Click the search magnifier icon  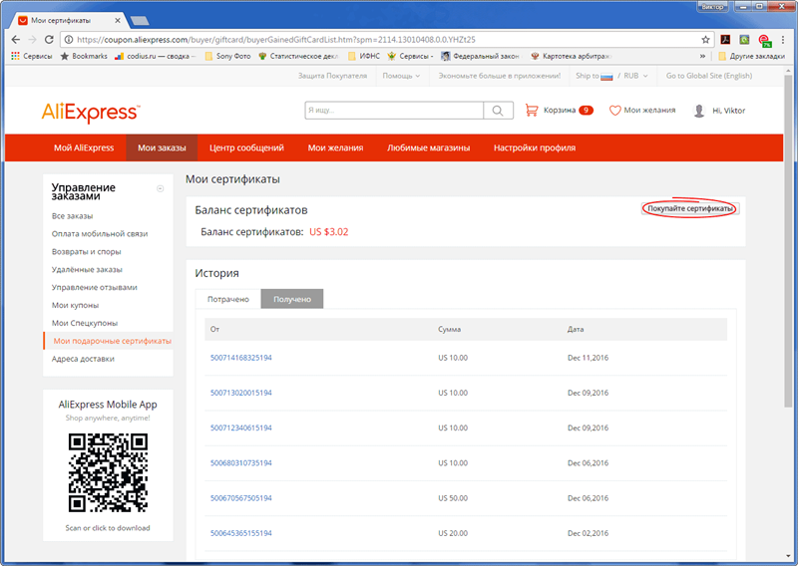pos(497,111)
